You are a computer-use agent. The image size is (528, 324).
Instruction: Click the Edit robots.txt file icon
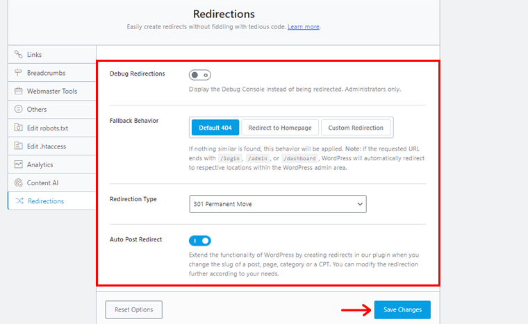19,128
